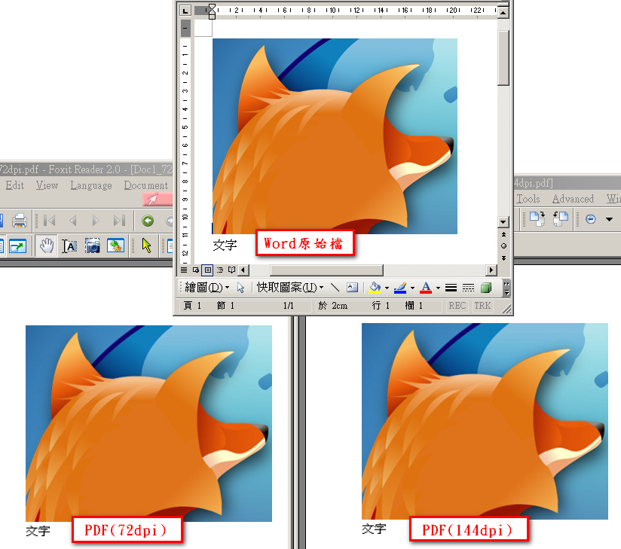Click the green previous view arrow
The height and width of the screenshot is (549, 621).
point(148,221)
